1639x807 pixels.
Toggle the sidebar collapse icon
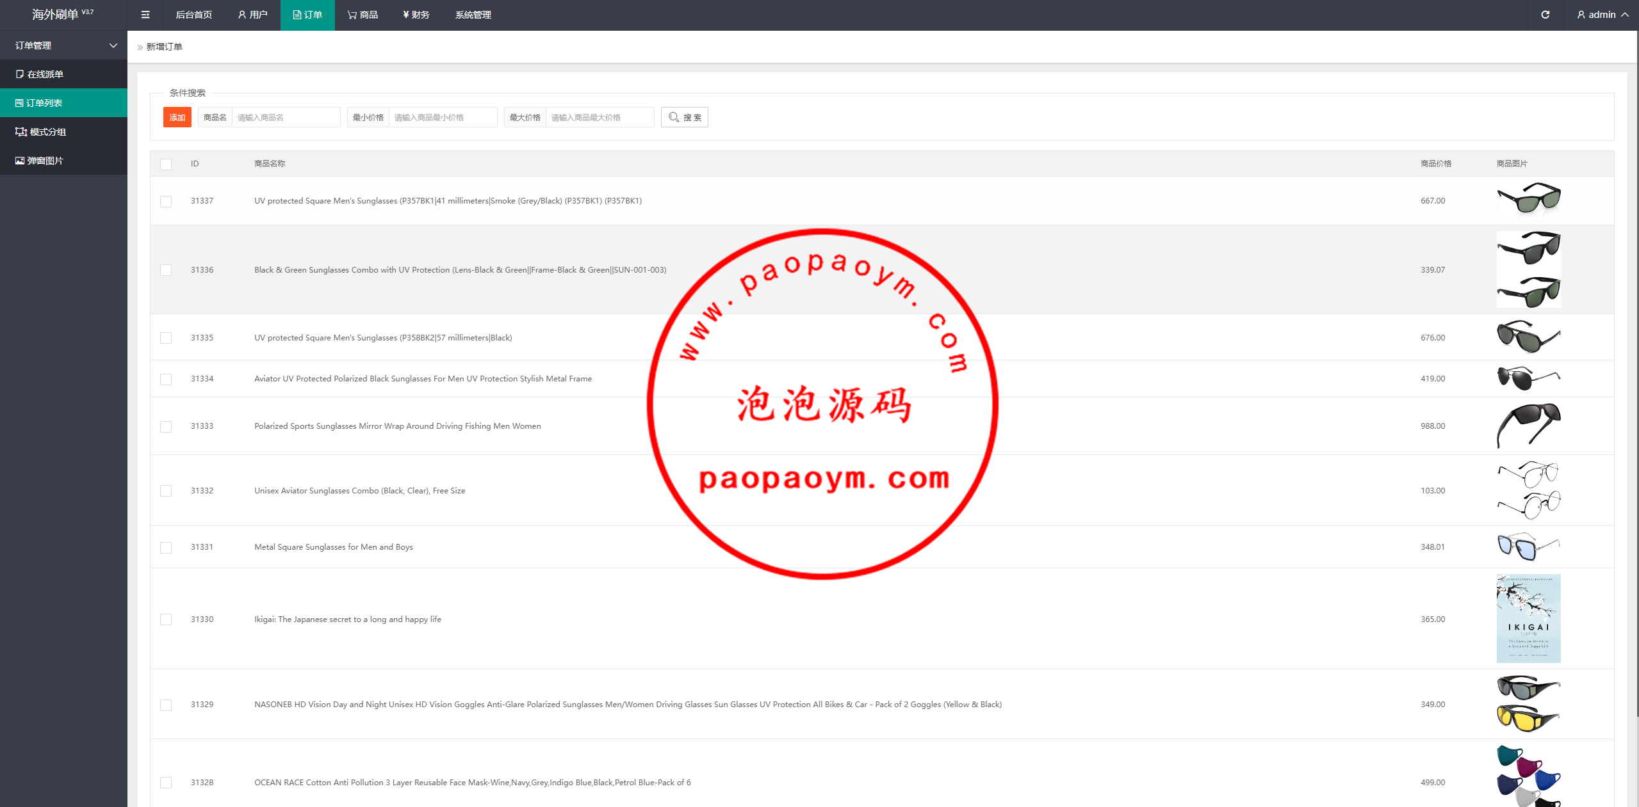pos(145,15)
